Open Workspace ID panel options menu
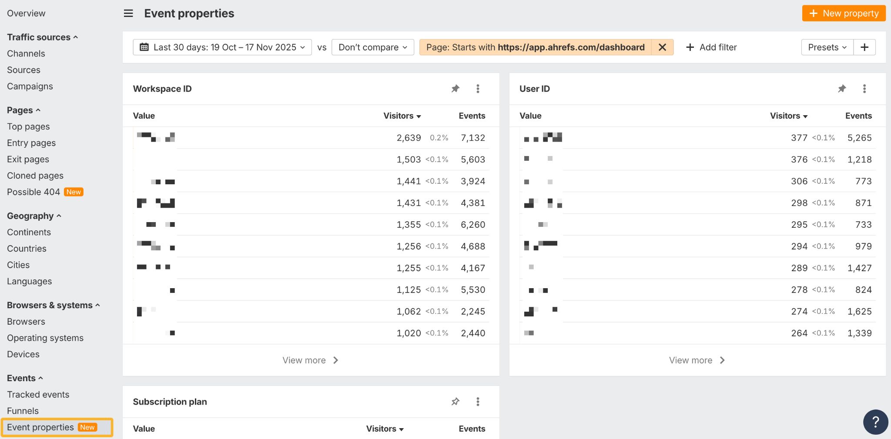Image resolution: width=891 pixels, height=439 pixels. tap(478, 89)
